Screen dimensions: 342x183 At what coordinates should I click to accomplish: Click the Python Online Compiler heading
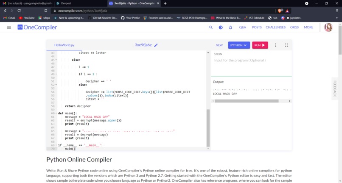coord(79,159)
